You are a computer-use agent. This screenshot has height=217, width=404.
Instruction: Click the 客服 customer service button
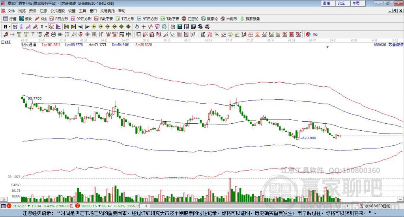[328, 3]
